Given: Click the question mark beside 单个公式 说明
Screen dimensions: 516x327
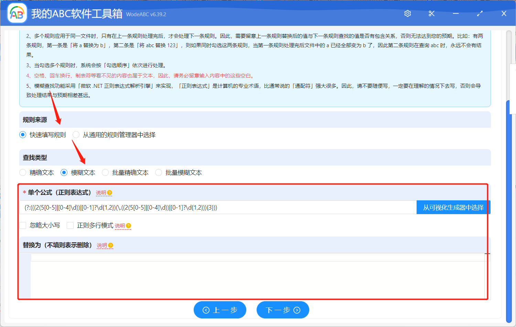Looking at the screenshot, I should point(110,192).
